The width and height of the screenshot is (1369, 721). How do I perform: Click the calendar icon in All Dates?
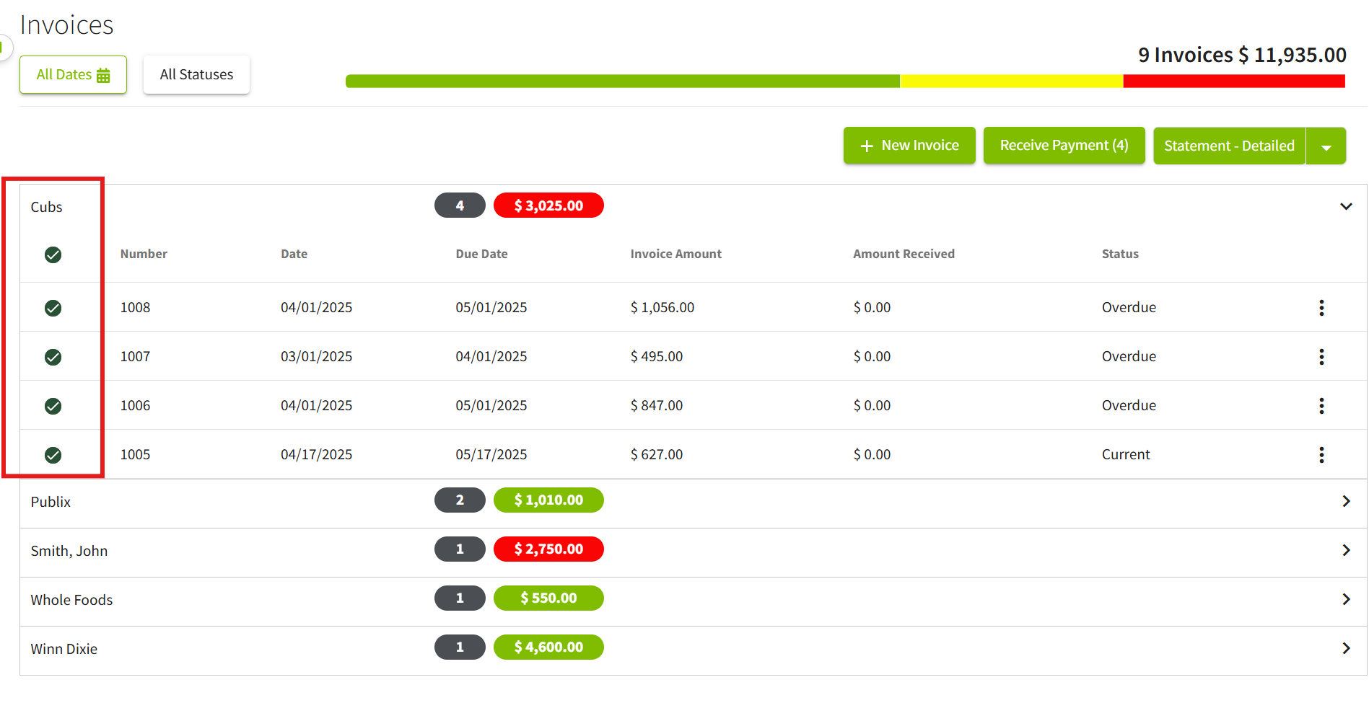click(x=103, y=75)
